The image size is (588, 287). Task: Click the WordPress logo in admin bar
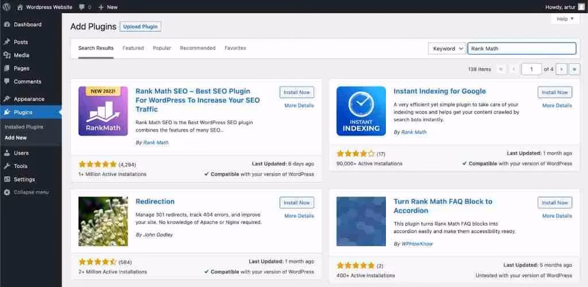6,7
